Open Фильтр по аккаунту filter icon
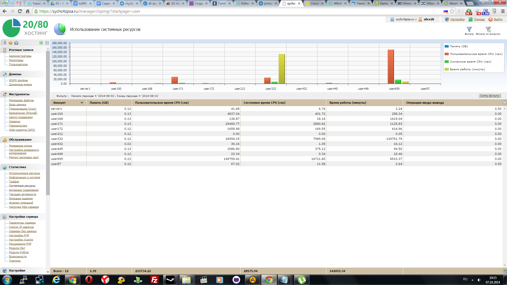The image size is (507, 285). (x=488, y=29)
